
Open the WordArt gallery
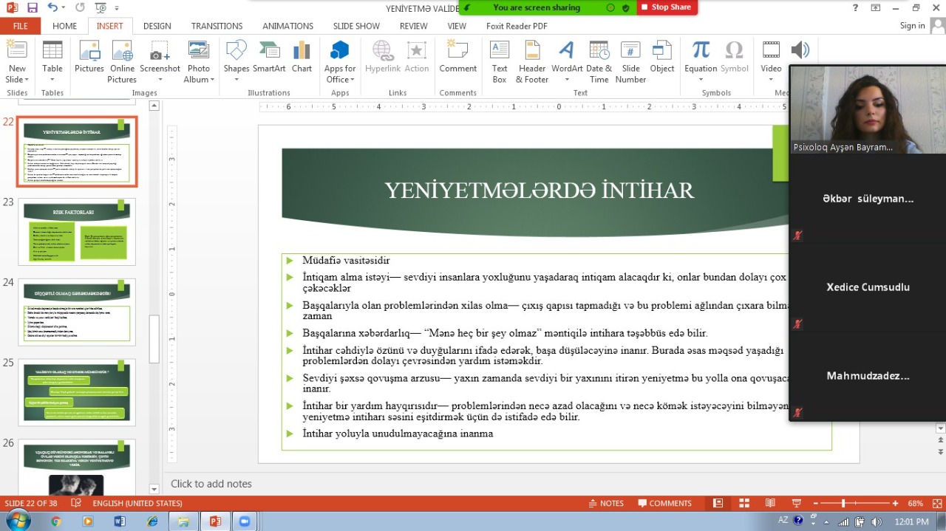click(567, 58)
